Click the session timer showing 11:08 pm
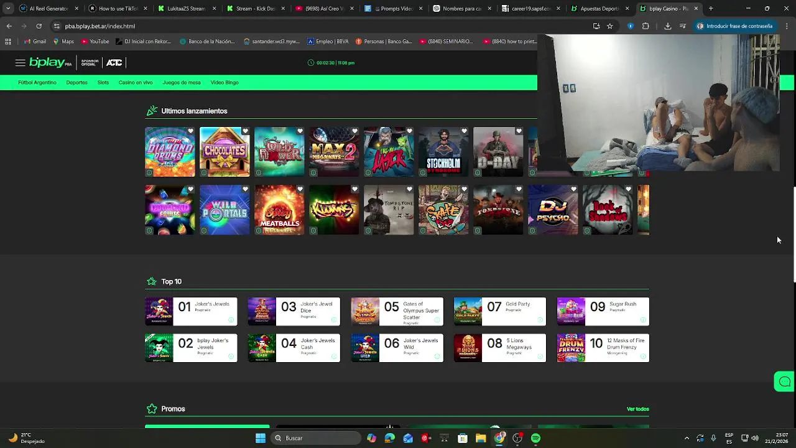This screenshot has height=448, width=796. [x=331, y=63]
